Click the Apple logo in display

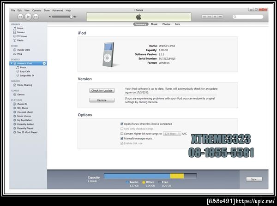point(138,17)
